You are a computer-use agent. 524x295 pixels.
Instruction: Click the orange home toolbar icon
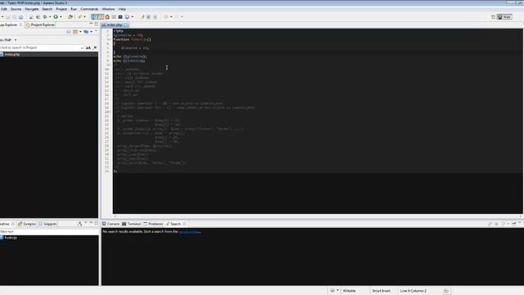pyautogui.click(x=107, y=16)
